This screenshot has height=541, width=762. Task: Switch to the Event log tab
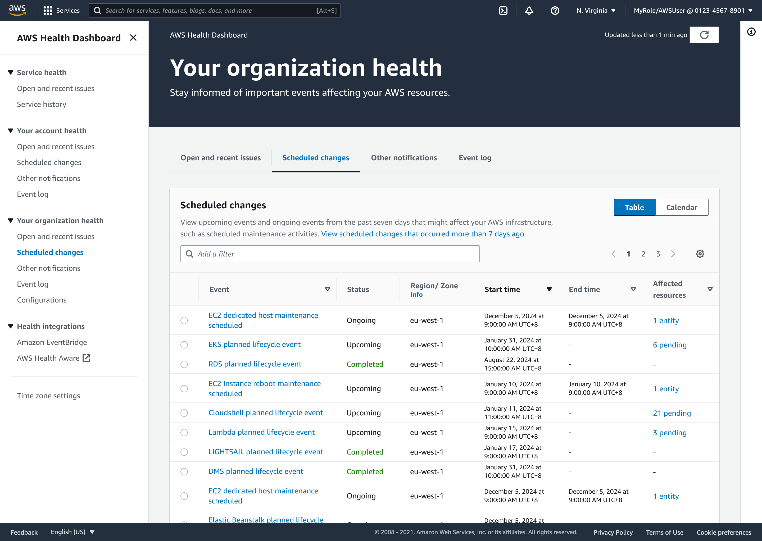tap(475, 158)
